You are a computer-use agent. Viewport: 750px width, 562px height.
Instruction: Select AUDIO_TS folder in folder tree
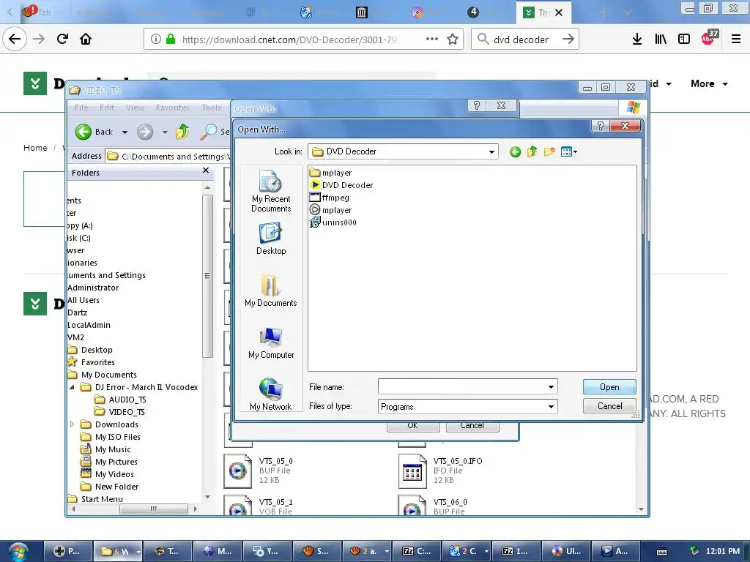[x=121, y=400]
